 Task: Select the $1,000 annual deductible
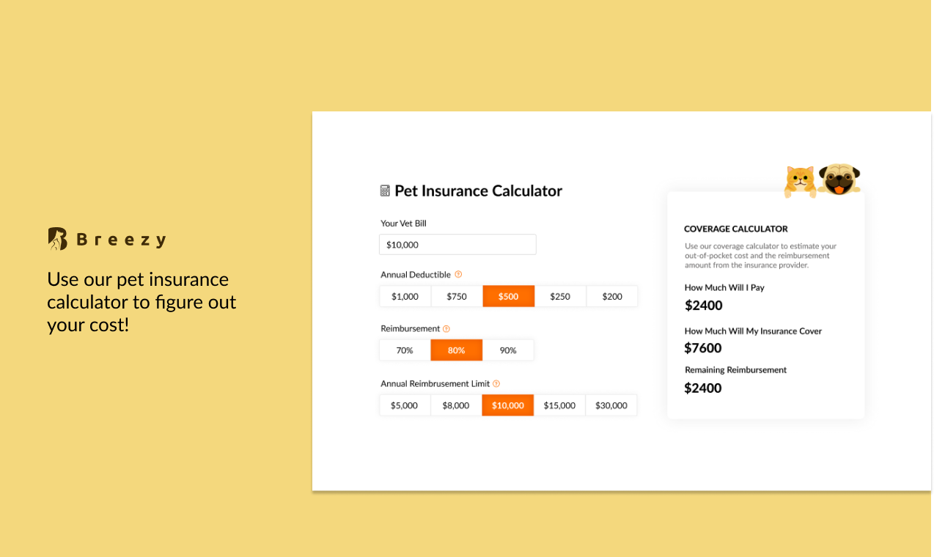click(x=405, y=296)
